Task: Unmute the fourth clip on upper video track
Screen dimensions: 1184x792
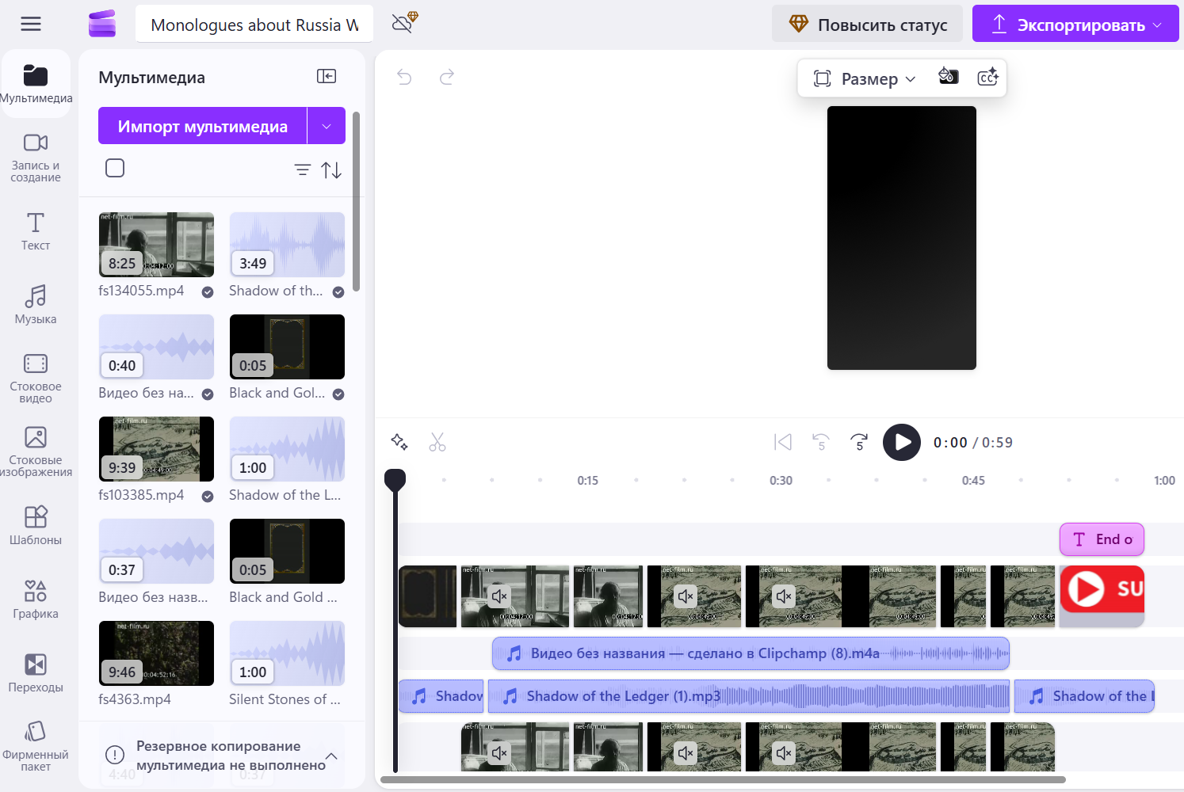Action: (x=686, y=596)
